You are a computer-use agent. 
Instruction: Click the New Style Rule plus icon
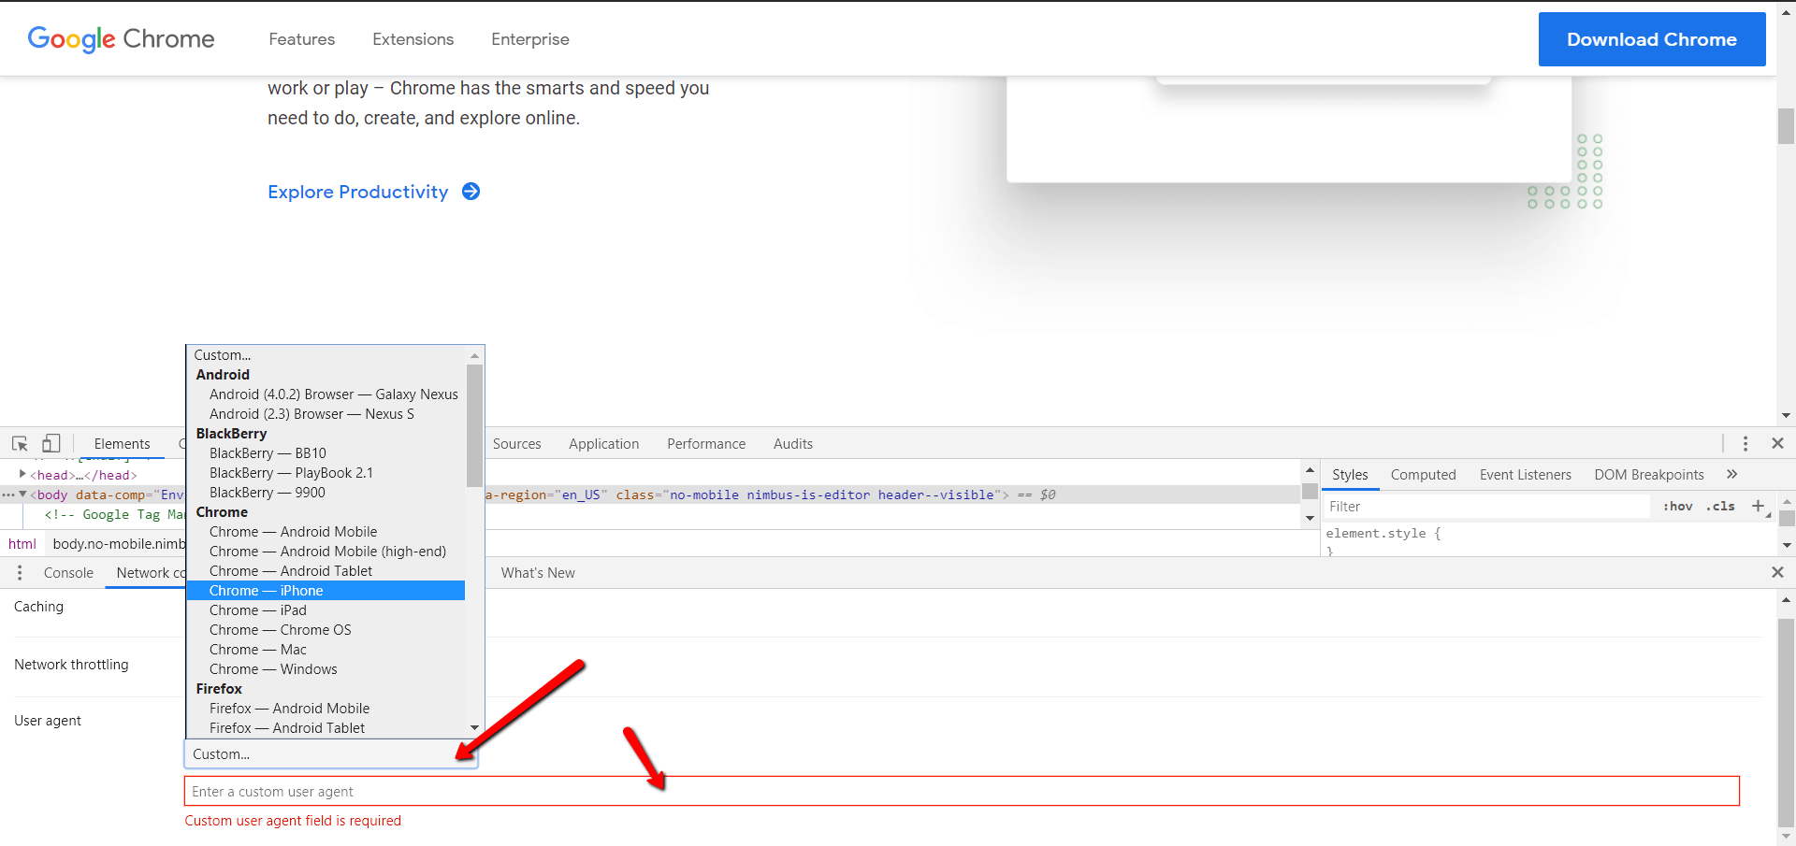pos(1758,506)
